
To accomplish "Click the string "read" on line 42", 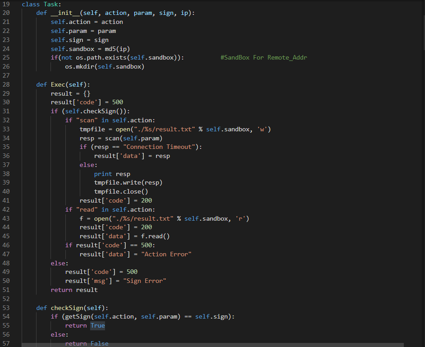I will pos(87,210).
